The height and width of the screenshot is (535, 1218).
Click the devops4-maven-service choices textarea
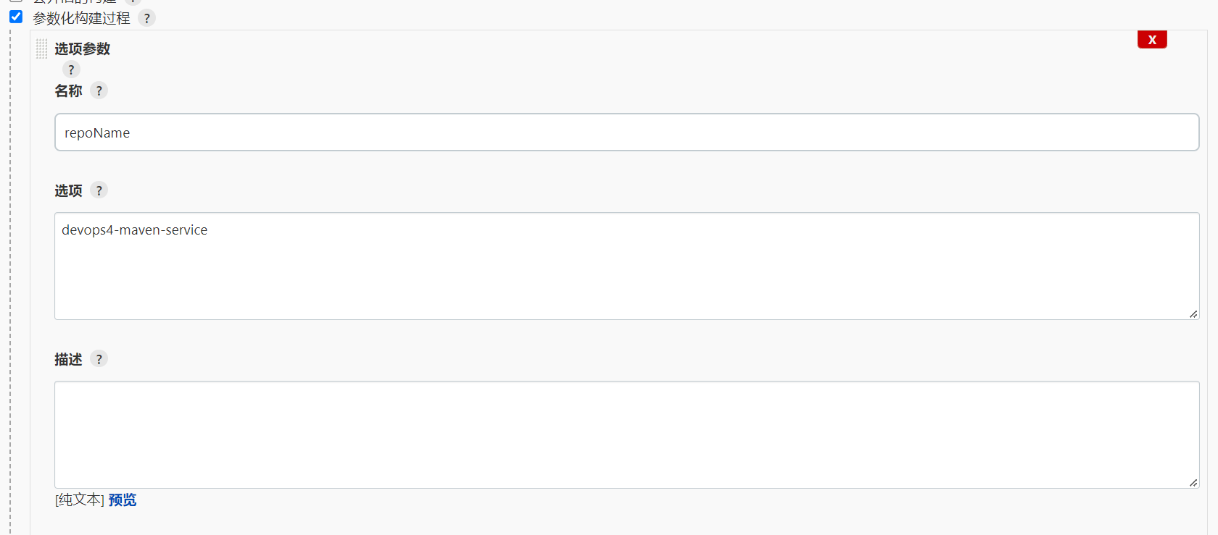click(626, 266)
